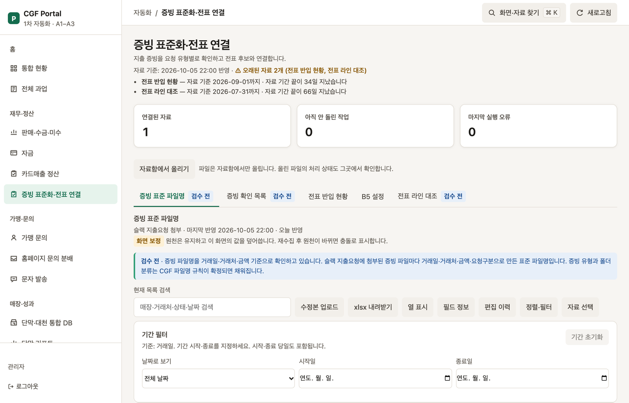Click 수정본 업로드 button
The image size is (629, 403).
[319, 307]
